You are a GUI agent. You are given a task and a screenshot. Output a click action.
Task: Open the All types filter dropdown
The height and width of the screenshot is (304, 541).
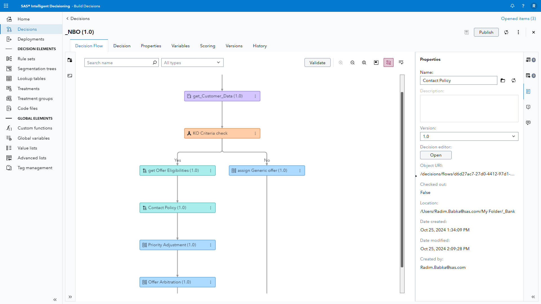coord(192,62)
